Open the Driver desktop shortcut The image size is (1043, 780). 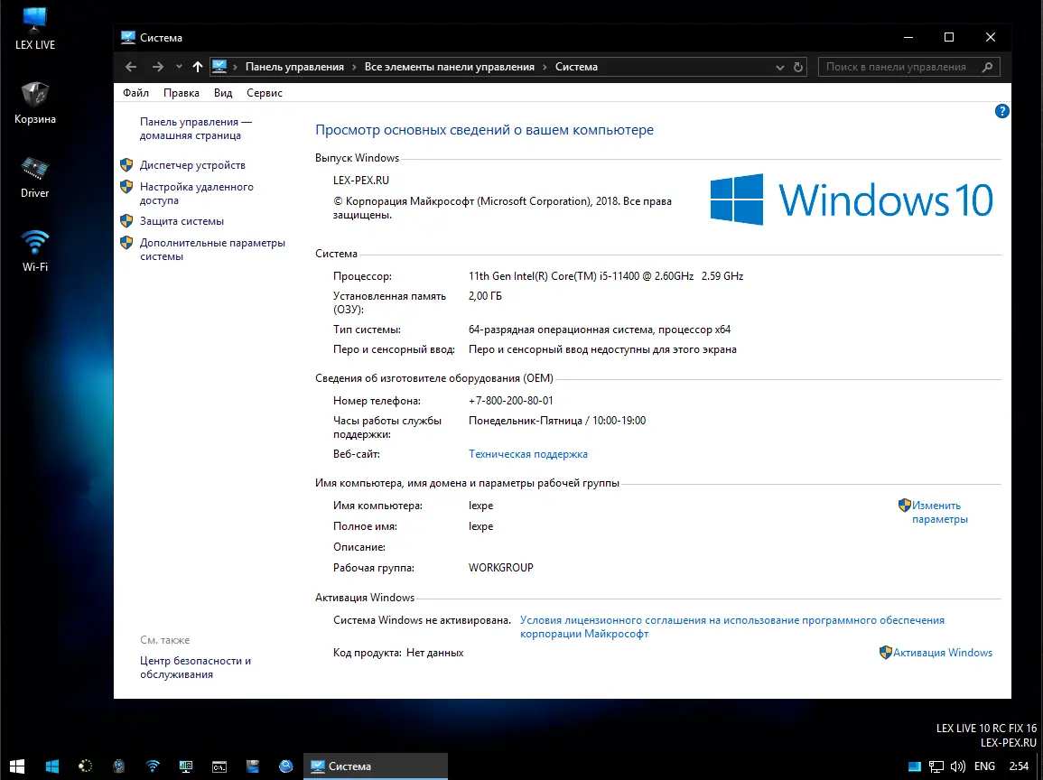click(x=34, y=177)
